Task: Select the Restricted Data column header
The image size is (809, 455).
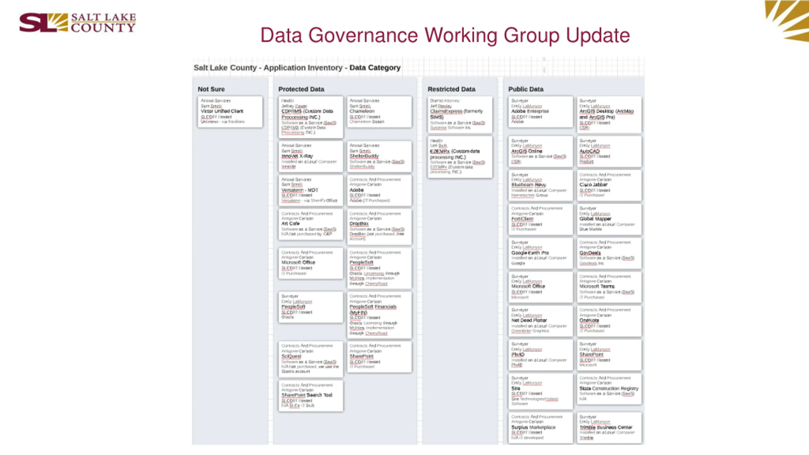Action: (451, 89)
